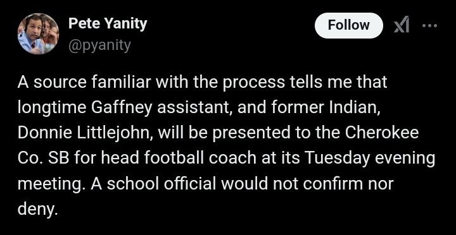Open the three-dot more options menu

tap(429, 25)
